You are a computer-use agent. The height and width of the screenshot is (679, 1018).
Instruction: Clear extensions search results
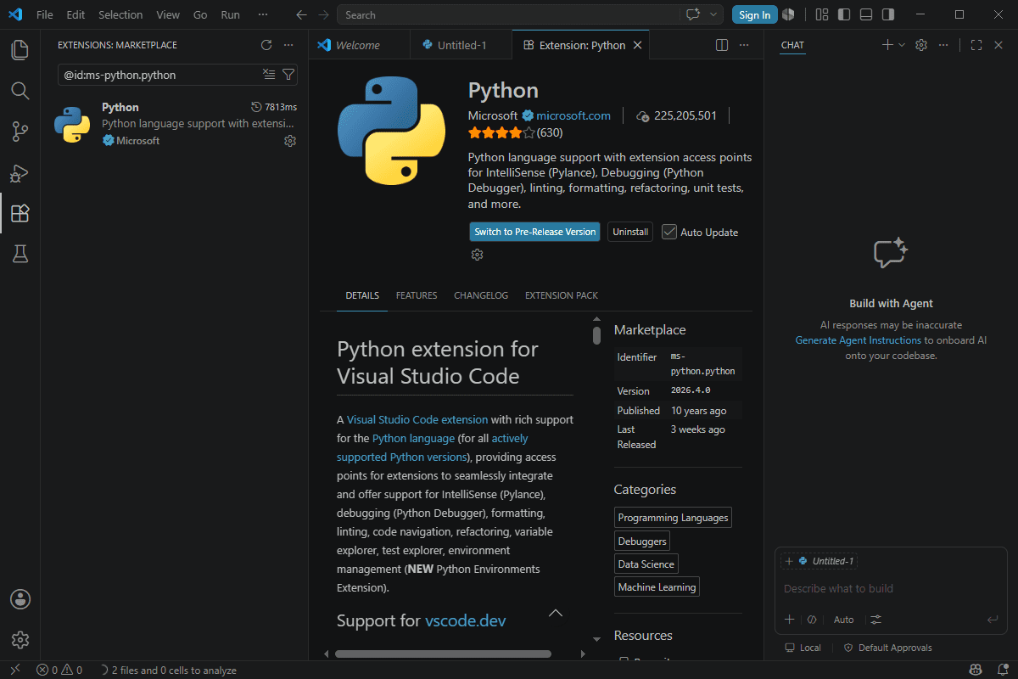click(x=269, y=75)
